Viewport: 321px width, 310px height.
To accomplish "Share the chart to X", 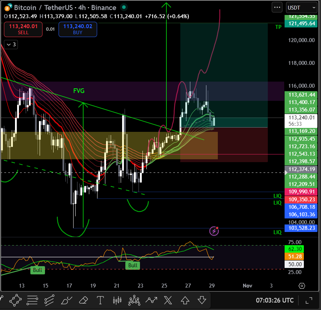I will coord(168,300).
